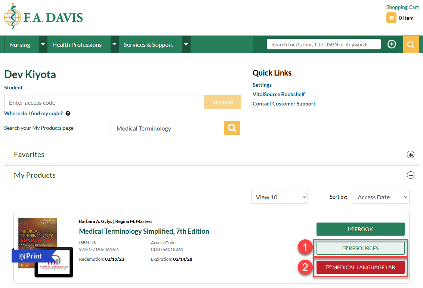This screenshot has width=423, height=288.
Task: Open the Health Professions dropdown arrow
Action: [114, 44]
